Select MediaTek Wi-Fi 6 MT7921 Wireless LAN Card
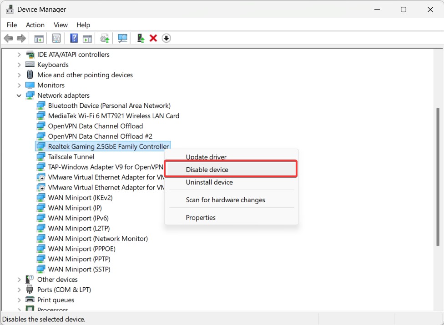This screenshot has width=444, height=325. (114, 116)
